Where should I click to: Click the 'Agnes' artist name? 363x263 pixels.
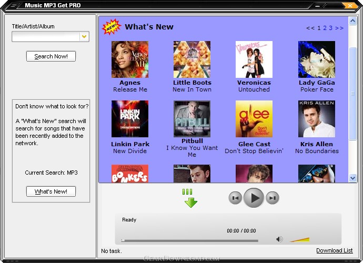[130, 83]
